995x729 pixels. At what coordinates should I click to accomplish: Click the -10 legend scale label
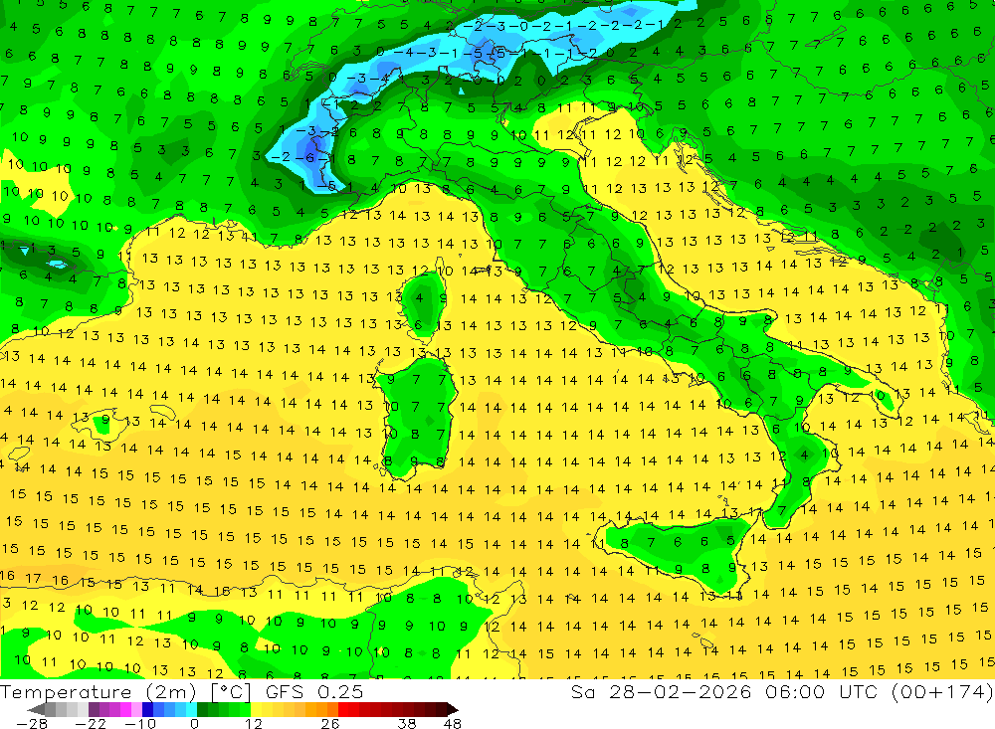tap(140, 723)
